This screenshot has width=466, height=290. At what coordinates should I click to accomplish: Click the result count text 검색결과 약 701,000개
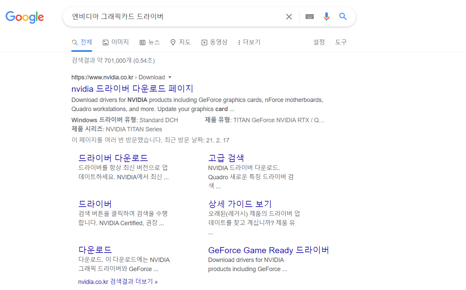point(113,61)
